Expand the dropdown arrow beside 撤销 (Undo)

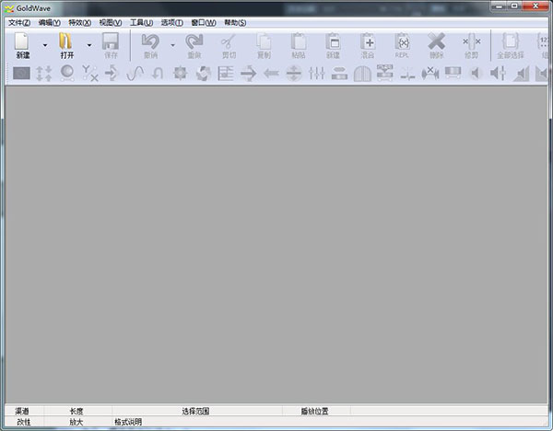pyautogui.click(x=171, y=44)
